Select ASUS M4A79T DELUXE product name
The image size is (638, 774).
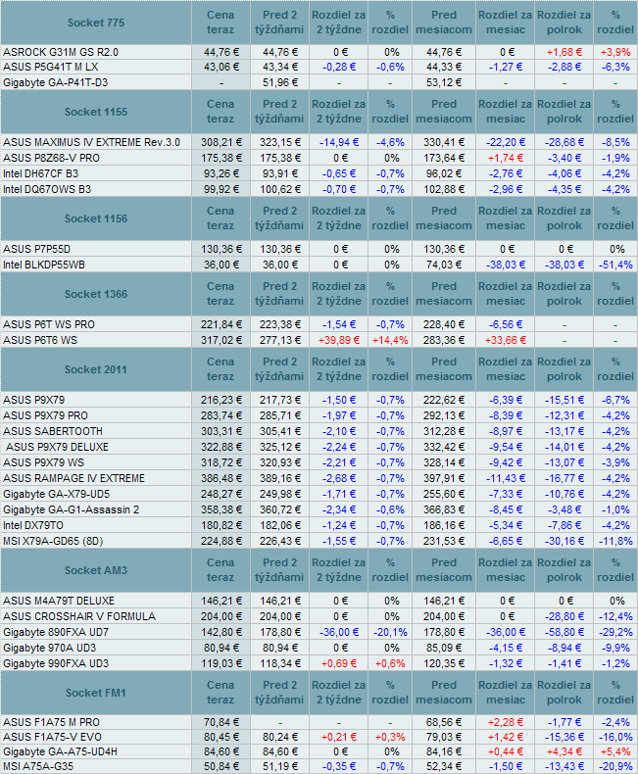(x=59, y=602)
